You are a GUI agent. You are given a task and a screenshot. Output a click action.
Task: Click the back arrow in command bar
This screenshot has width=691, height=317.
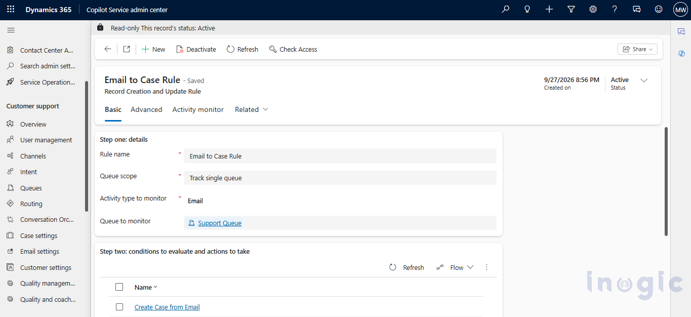pyautogui.click(x=108, y=49)
